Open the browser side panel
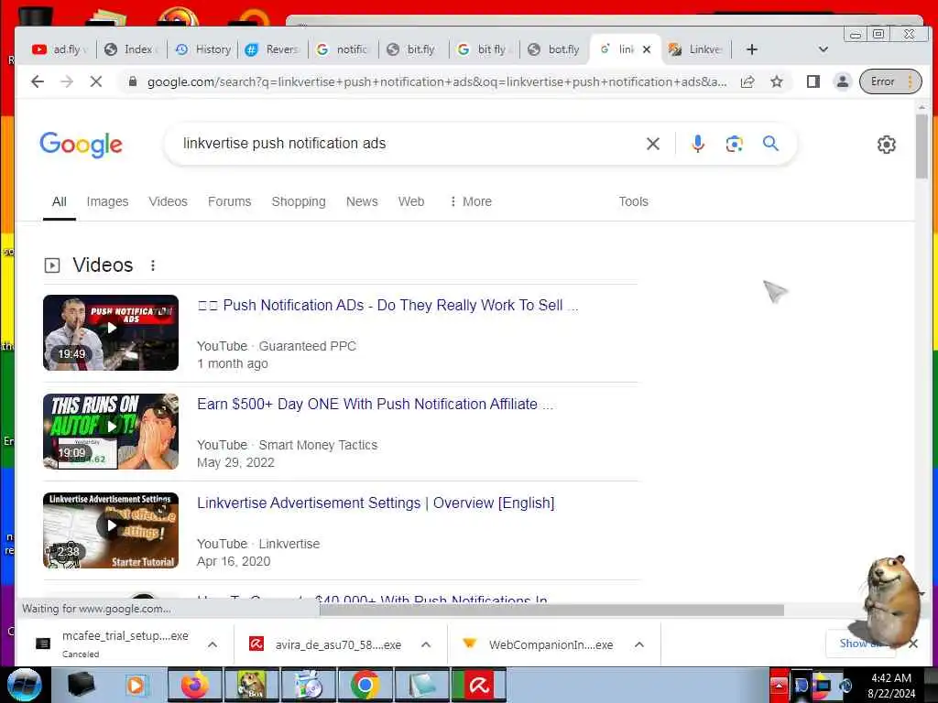Image resolution: width=938 pixels, height=703 pixels. [x=813, y=81]
